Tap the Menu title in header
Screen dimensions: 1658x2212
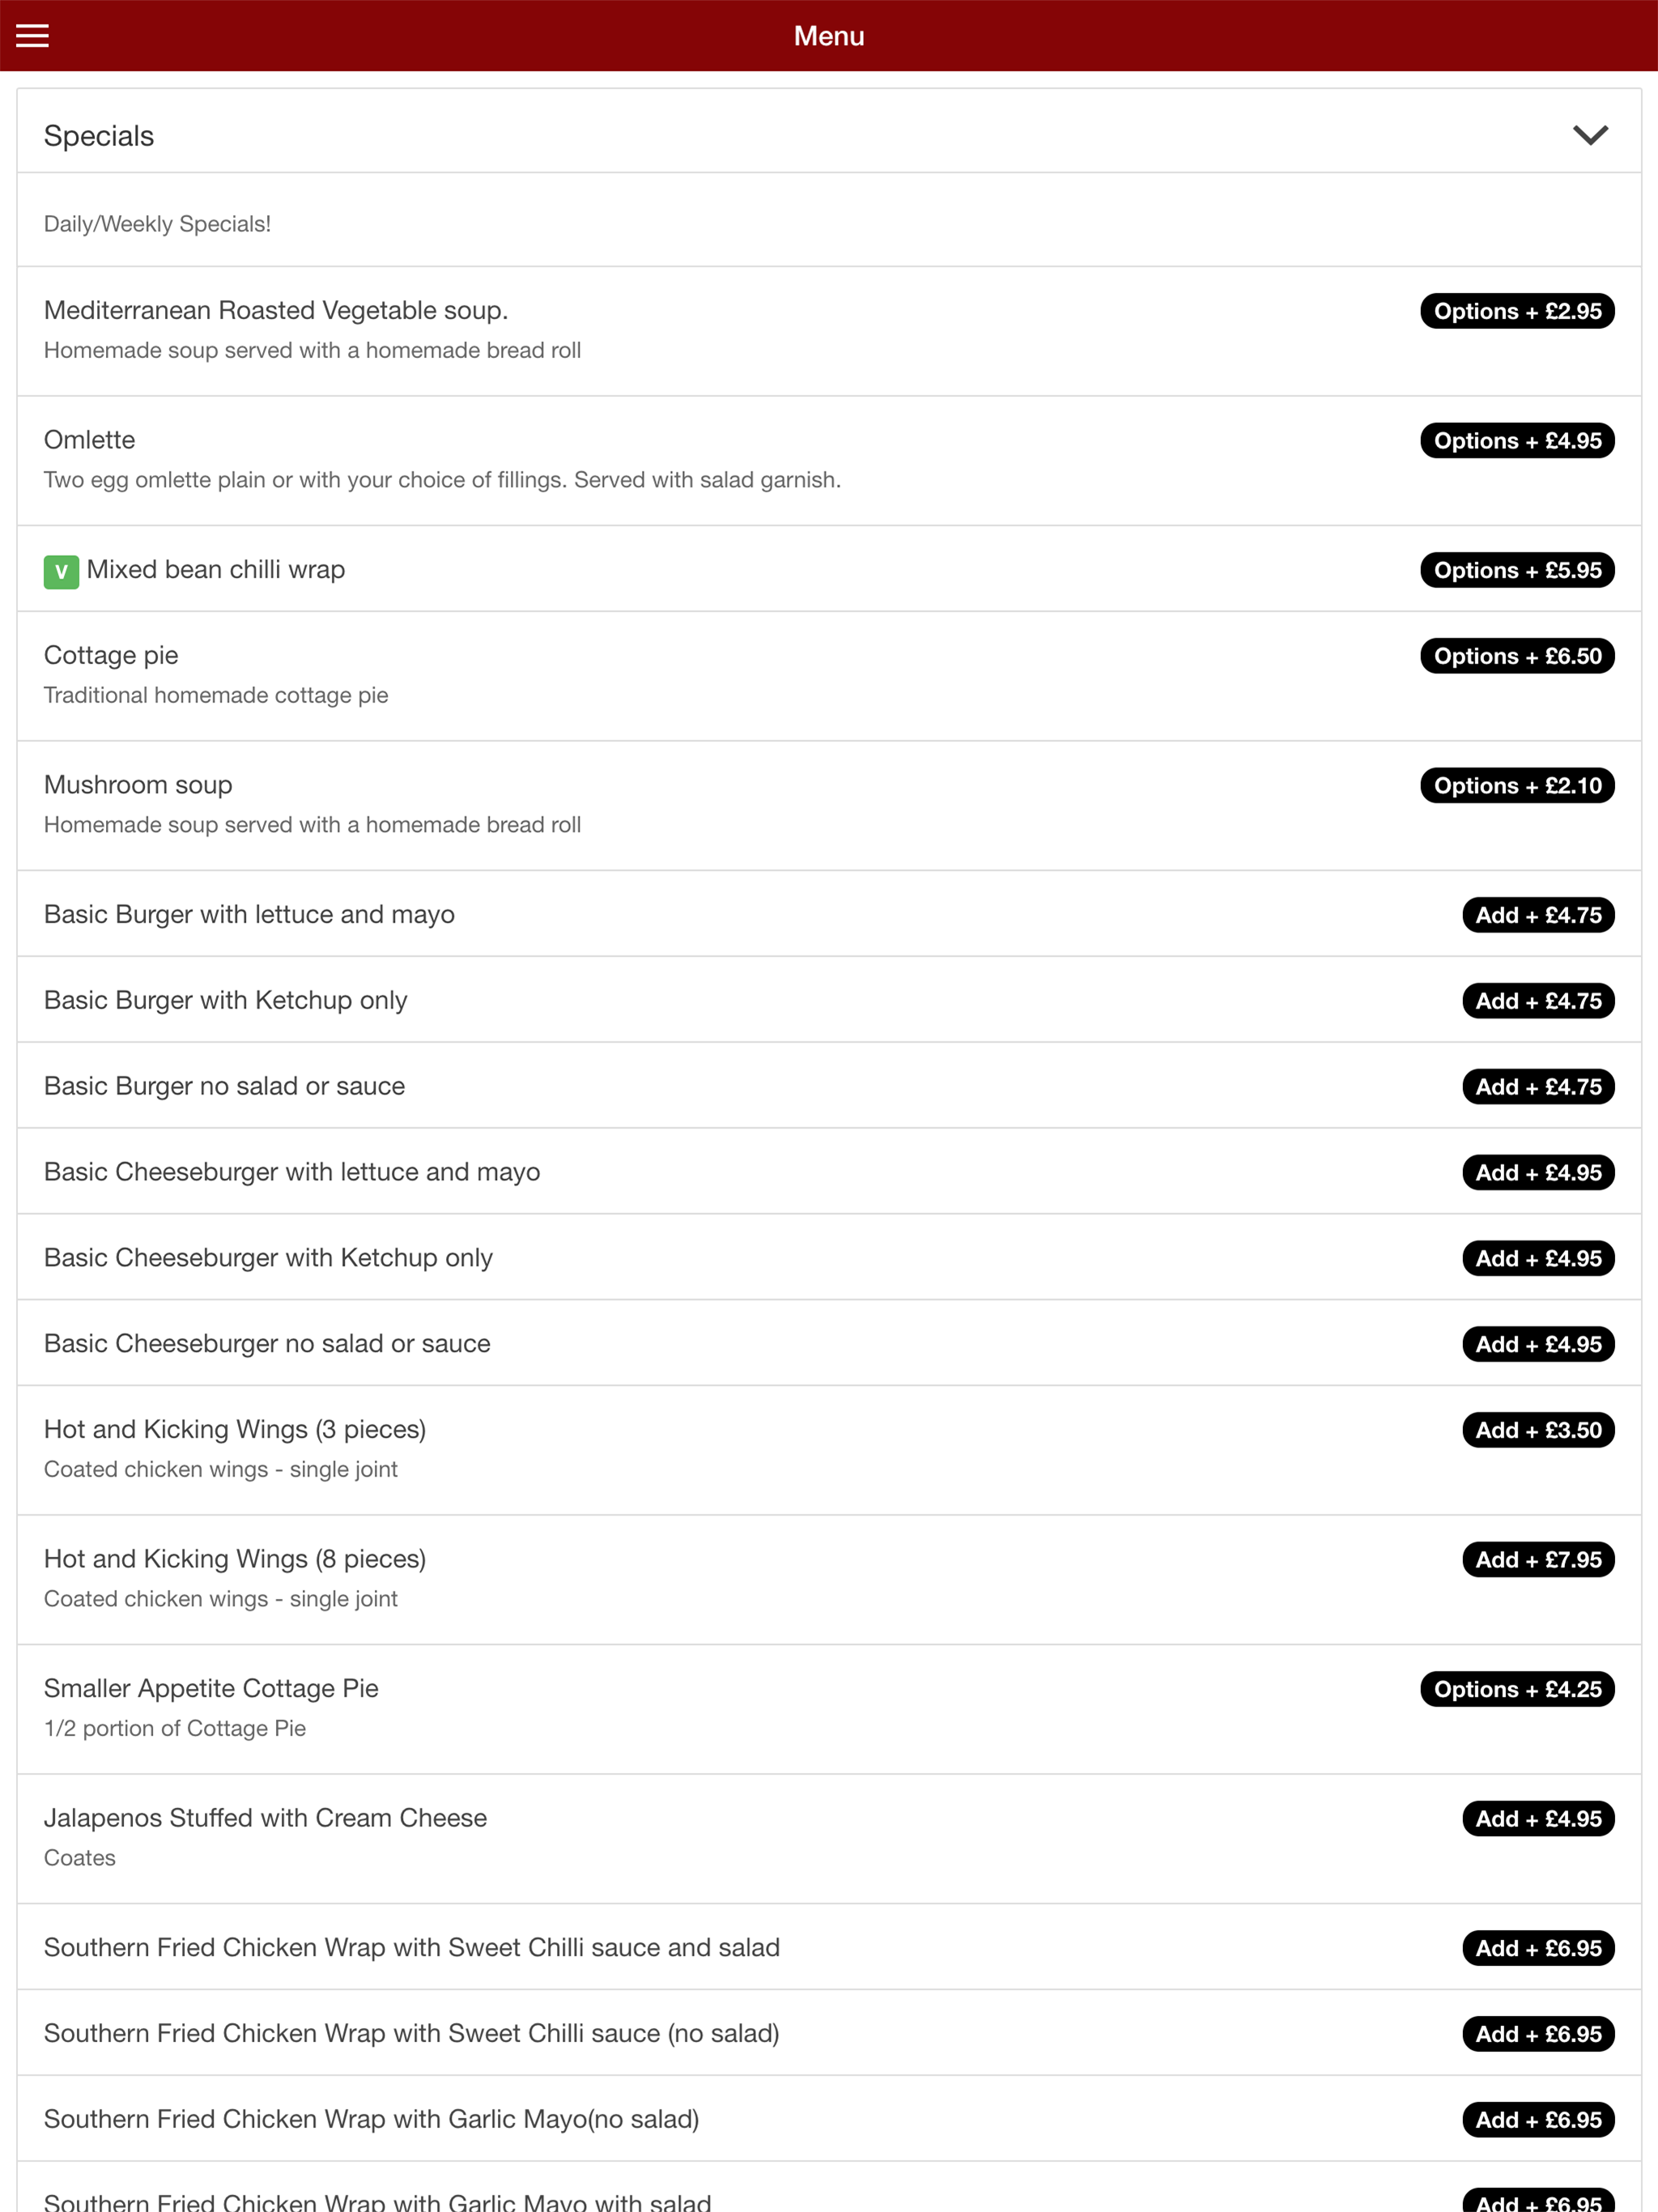click(829, 36)
